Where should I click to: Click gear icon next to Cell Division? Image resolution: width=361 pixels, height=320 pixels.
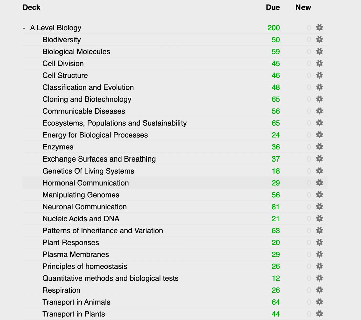tap(319, 63)
